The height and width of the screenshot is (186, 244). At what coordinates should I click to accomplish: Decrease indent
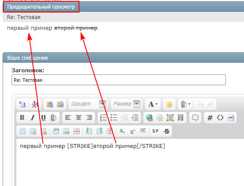pyautogui.click(x=124, y=118)
